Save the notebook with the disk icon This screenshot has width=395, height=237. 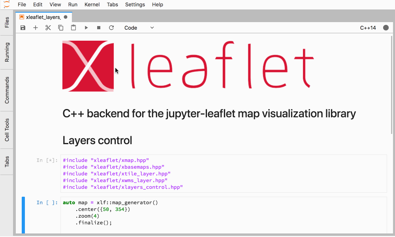click(x=23, y=28)
